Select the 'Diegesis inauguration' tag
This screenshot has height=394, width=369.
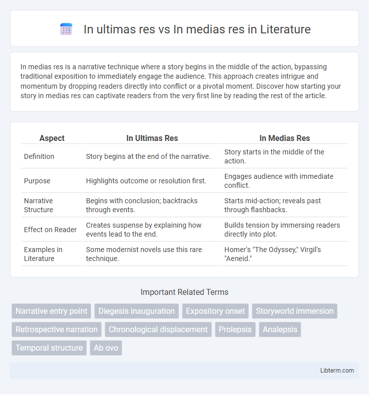pos(137,311)
